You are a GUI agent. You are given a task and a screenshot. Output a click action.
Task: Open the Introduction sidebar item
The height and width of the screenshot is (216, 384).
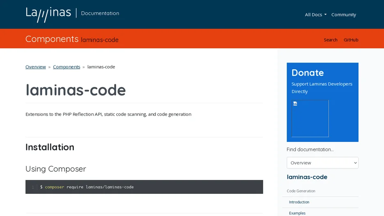click(299, 202)
